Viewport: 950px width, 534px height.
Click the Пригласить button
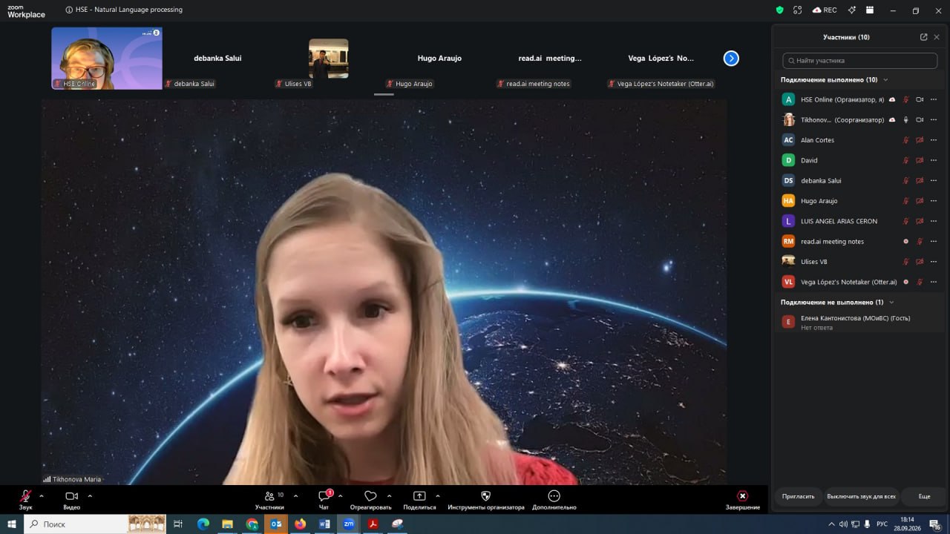tap(799, 496)
